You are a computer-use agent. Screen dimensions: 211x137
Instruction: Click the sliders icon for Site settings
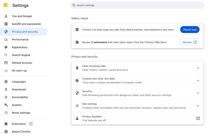click(x=77, y=106)
